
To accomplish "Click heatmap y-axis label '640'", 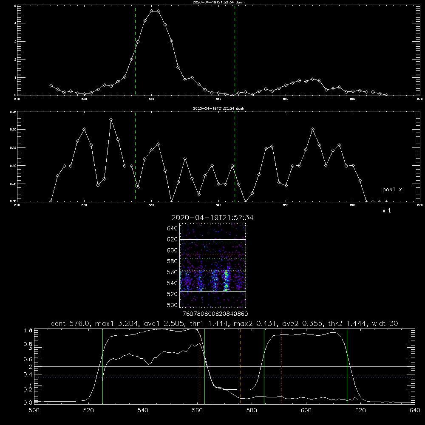I will (x=172, y=229).
